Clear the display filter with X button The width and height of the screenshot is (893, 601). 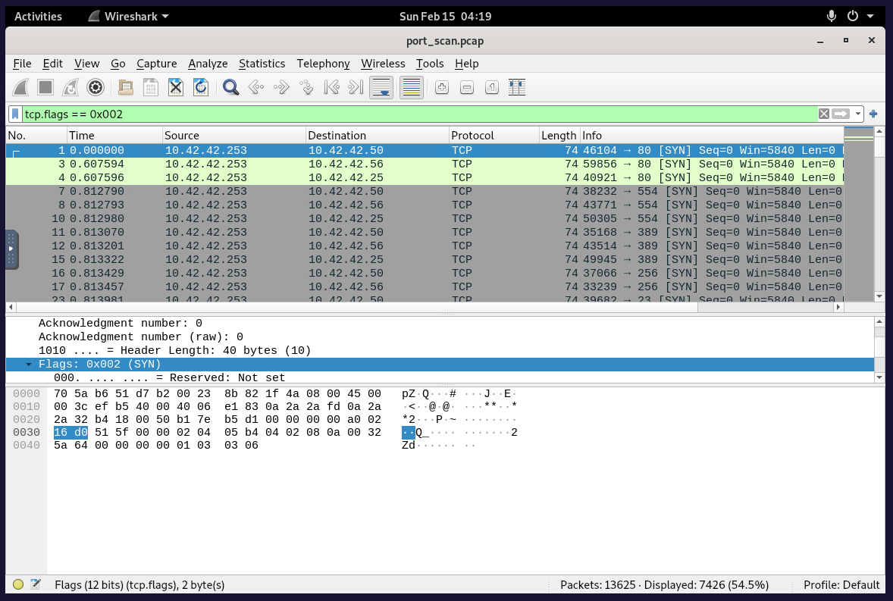(x=824, y=114)
